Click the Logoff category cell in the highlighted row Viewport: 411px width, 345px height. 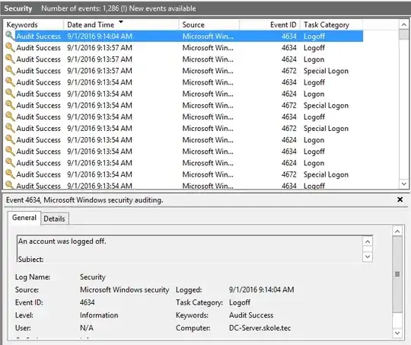tap(314, 37)
